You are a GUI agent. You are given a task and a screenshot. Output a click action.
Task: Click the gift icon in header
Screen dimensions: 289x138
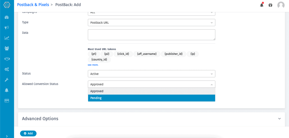[x=270, y=5]
